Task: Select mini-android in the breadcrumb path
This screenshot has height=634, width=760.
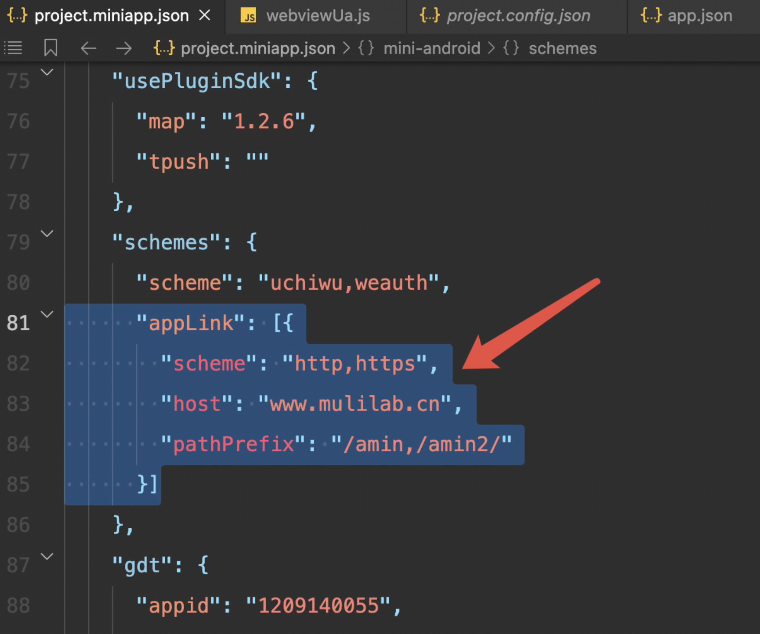Action: [431, 48]
